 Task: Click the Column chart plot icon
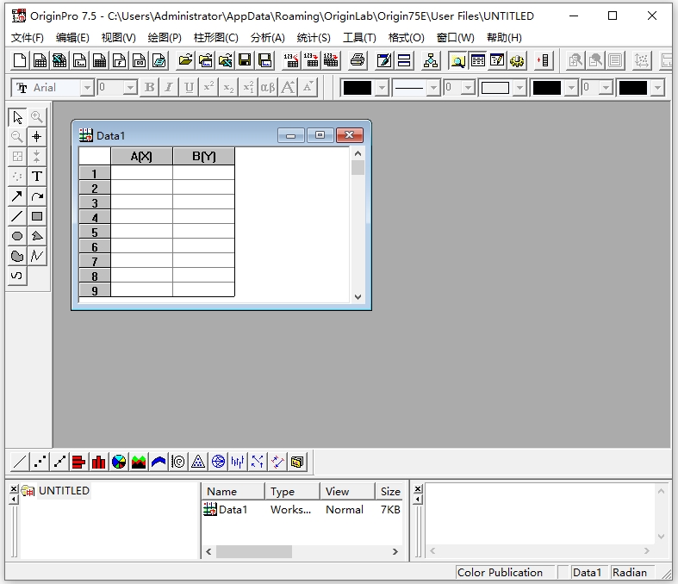[x=99, y=462]
